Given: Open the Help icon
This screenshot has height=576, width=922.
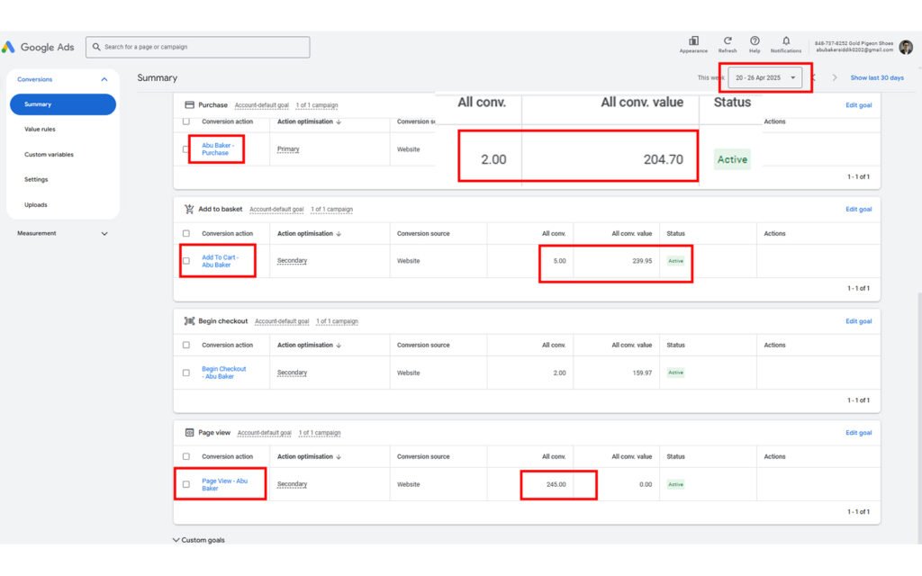Looking at the screenshot, I should coord(755,40).
